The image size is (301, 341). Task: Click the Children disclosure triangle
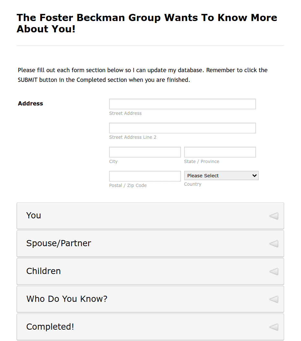coord(273,271)
